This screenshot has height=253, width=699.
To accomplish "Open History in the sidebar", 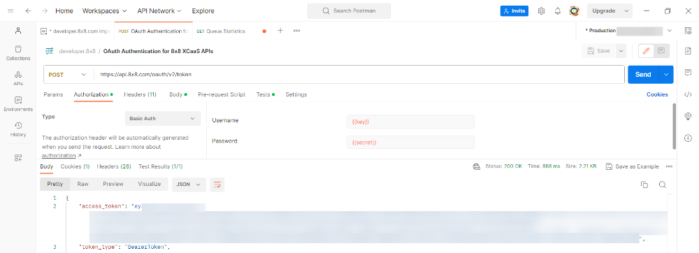I will tap(18, 129).
